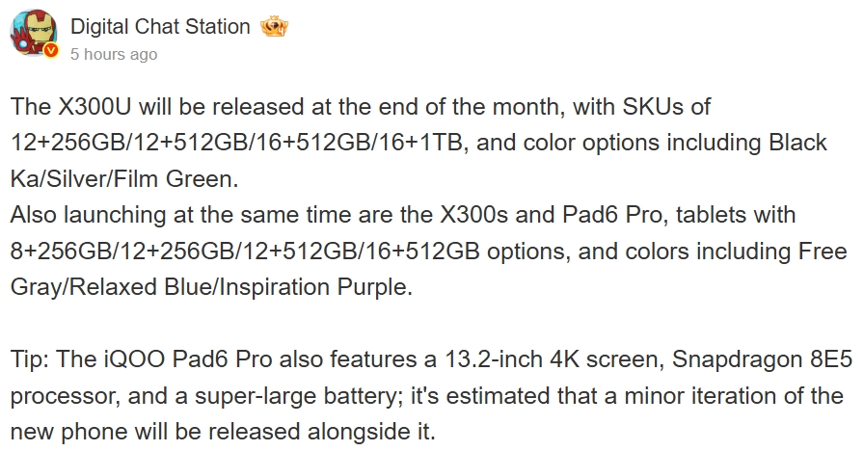864x451 pixels.
Task: Click the "12+256GB/12+512GB/16+512GB/16+1TB" SKU text
Action: [x=239, y=143]
